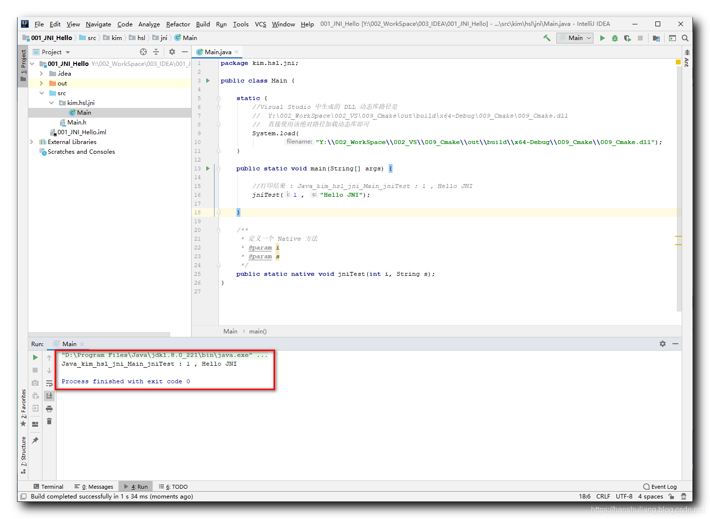Screen dimensions: 710x519
Task: Click up stack trace arrow in Run panel
Action: (x=49, y=358)
